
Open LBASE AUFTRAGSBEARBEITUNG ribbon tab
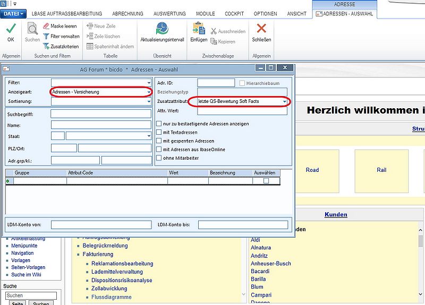67,14
